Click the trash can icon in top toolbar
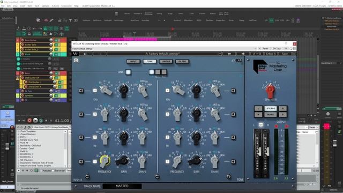343x193 pixels. [116, 13]
